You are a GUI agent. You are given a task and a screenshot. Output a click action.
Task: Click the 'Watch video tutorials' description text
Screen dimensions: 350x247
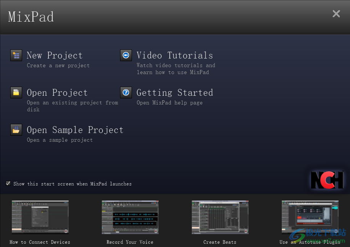pos(176,69)
